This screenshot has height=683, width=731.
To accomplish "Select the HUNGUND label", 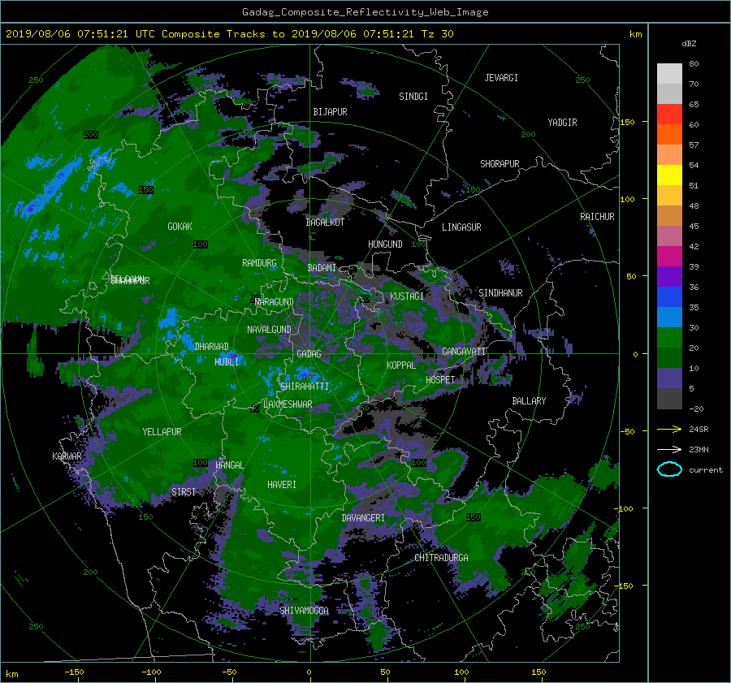I will click(385, 244).
